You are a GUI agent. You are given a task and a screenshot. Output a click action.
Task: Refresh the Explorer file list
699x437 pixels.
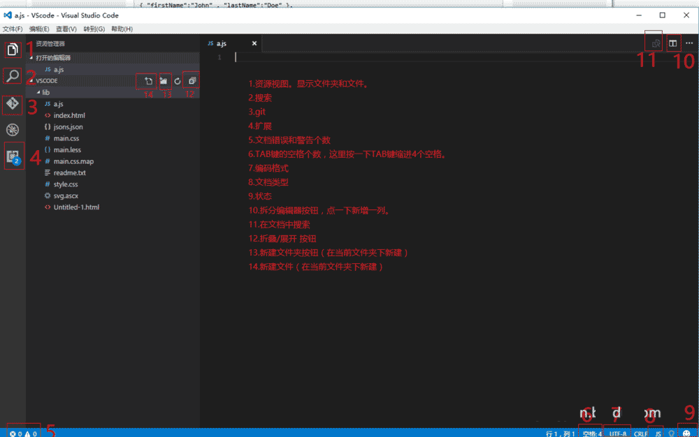coord(177,80)
